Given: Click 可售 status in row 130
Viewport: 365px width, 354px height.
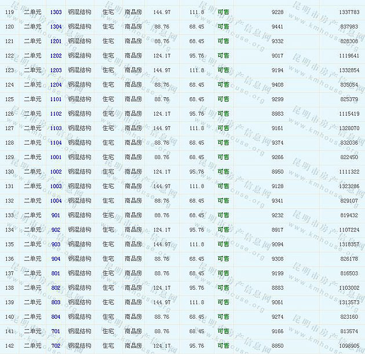Looking at the screenshot, I should point(223,172).
